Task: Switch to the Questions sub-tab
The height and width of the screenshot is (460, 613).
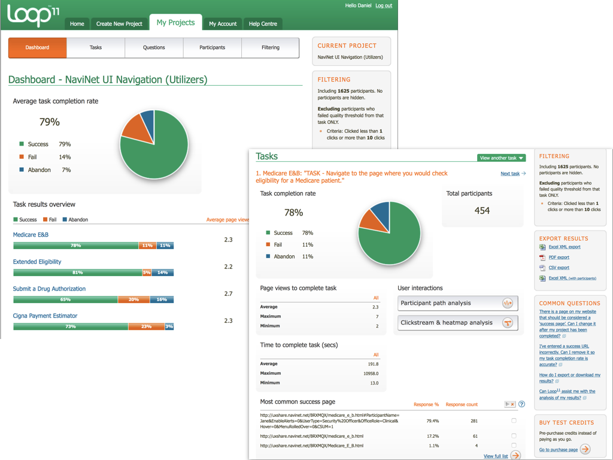Action: pyautogui.click(x=154, y=48)
